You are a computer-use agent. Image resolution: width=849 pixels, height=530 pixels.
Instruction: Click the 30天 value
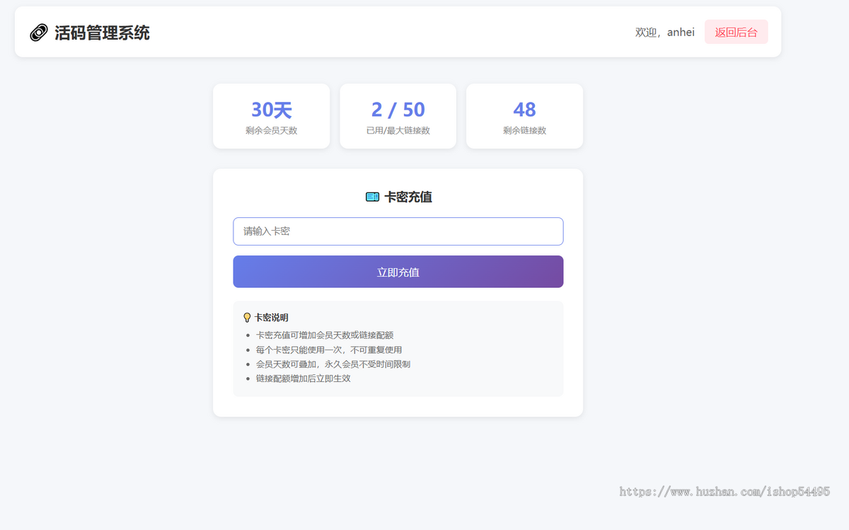pyautogui.click(x=272, y=110)
